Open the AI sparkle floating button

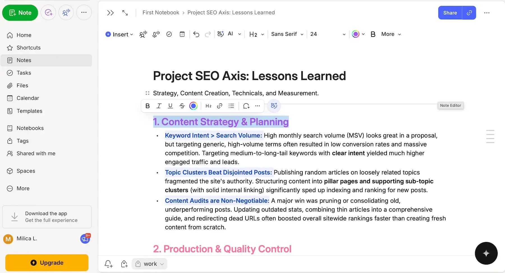click(486, 253)
